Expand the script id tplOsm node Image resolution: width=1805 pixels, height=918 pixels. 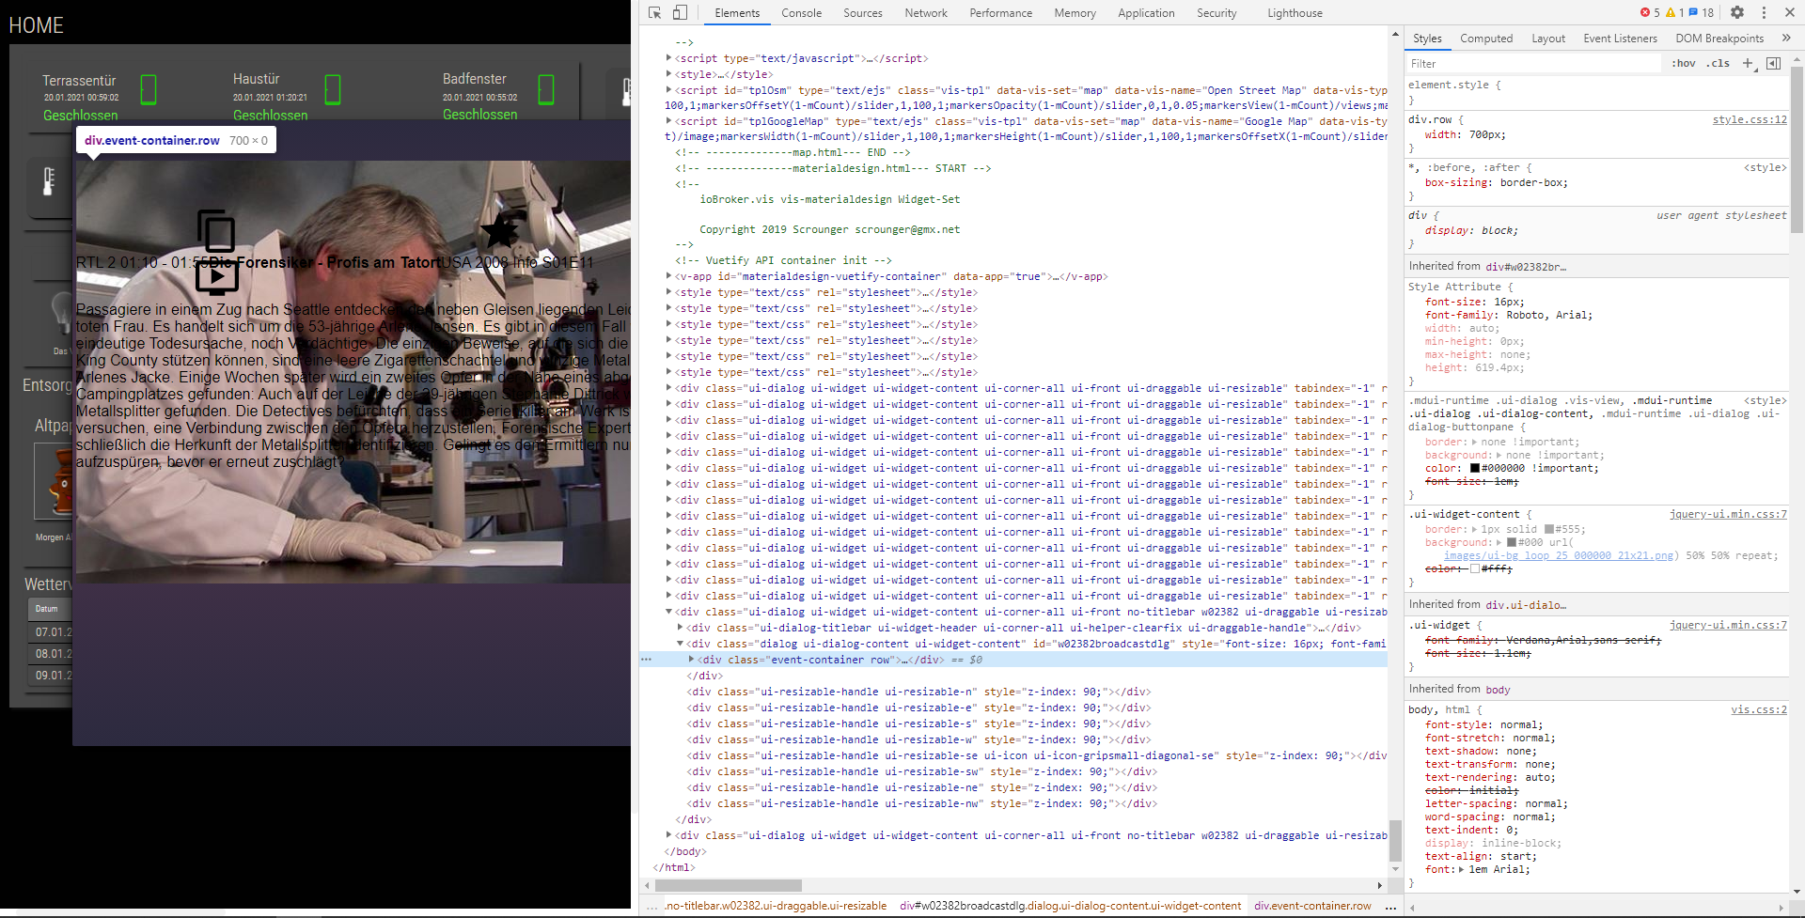[x=669, y=90]
